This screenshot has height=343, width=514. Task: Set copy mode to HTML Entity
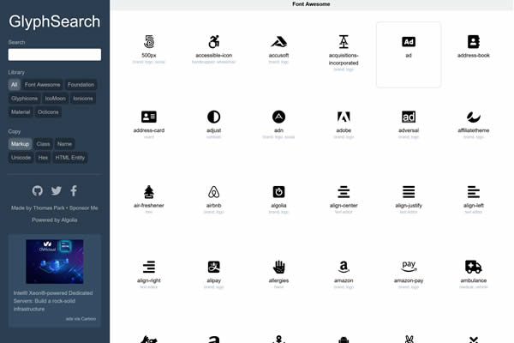coord(70,158)
